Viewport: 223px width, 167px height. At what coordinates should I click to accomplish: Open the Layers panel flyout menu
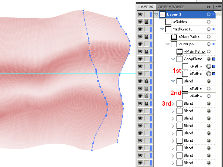pos(218,7)
